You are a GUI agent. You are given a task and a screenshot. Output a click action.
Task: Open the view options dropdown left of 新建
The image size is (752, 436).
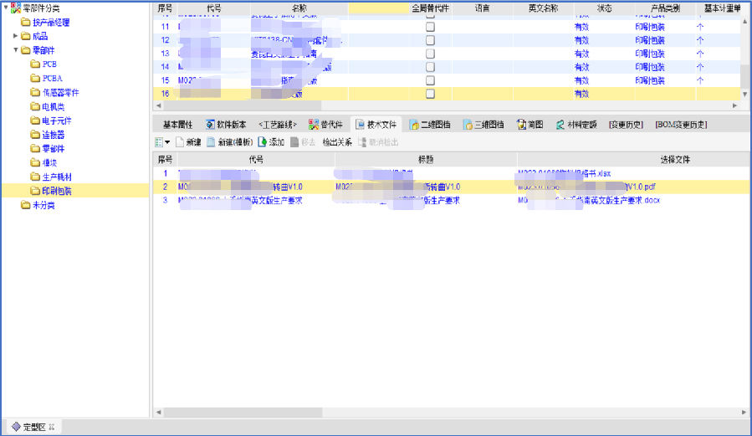click(162, 142)
